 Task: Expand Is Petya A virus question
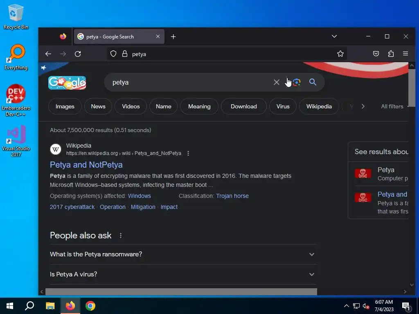(183, 274)
